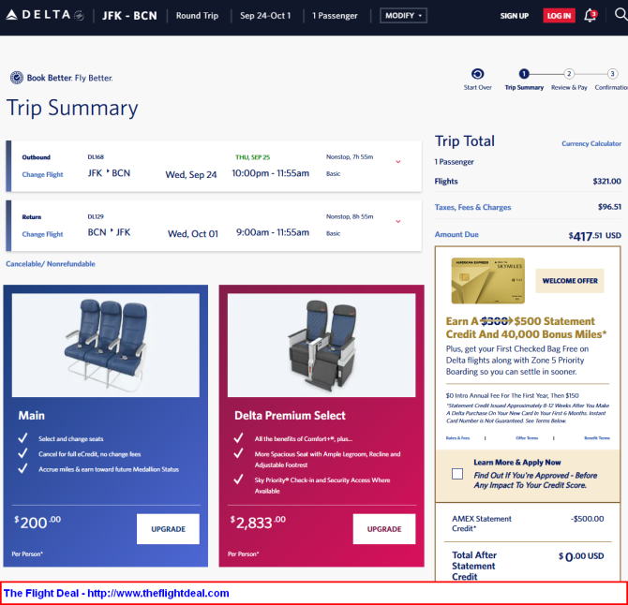
Task: Click the theflightdeal.com link
Action: click(157, 593)
